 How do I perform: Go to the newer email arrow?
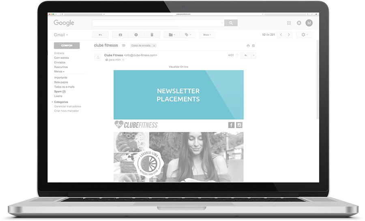(x=281, y=34)
